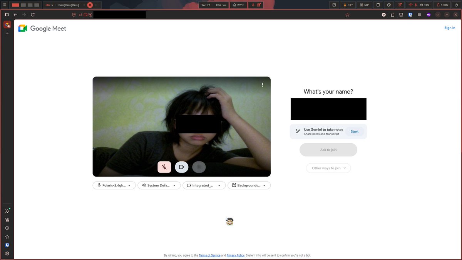Image resolution: width=462 pixels, height=260 pixels.
Task: Click the blocked autoplay icon in the address bar
Action: point(90,15)
